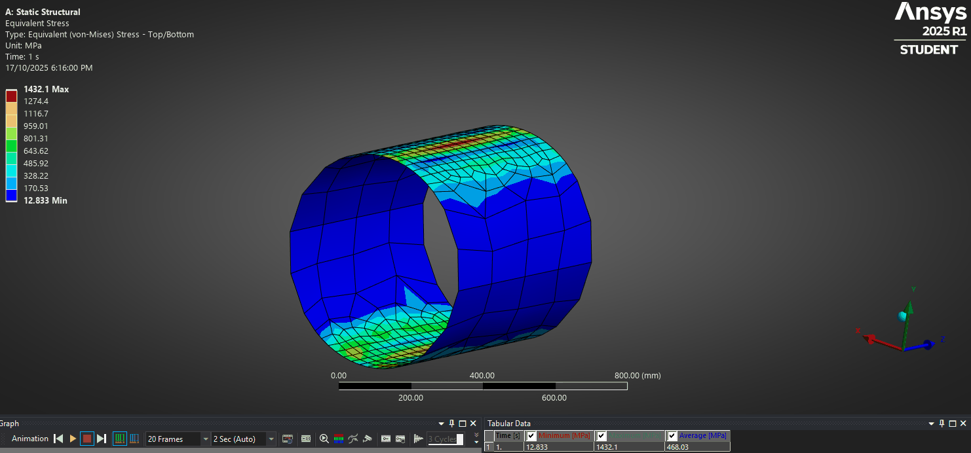Uncheck the Maximum [MPa] column checkbox
971x453 pixels.
click(x=601, y=436)
